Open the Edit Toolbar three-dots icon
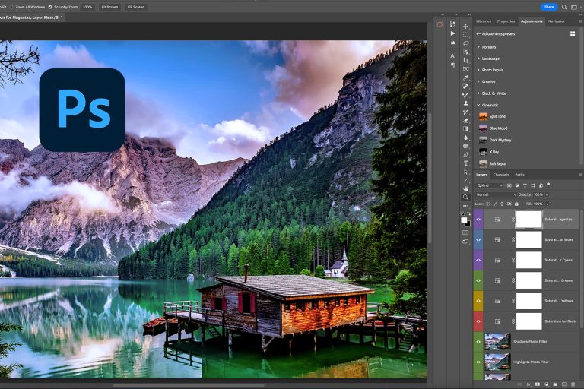The width and height of the screenshot is (584, 389). (465, 205)
